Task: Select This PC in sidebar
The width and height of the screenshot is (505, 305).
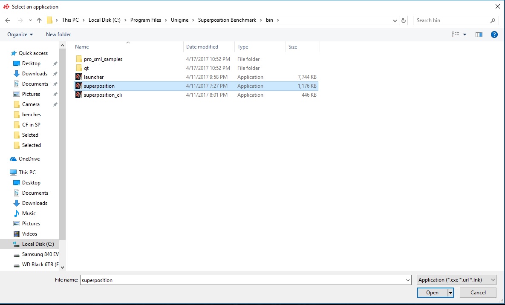Action: (x=27, y=172)
